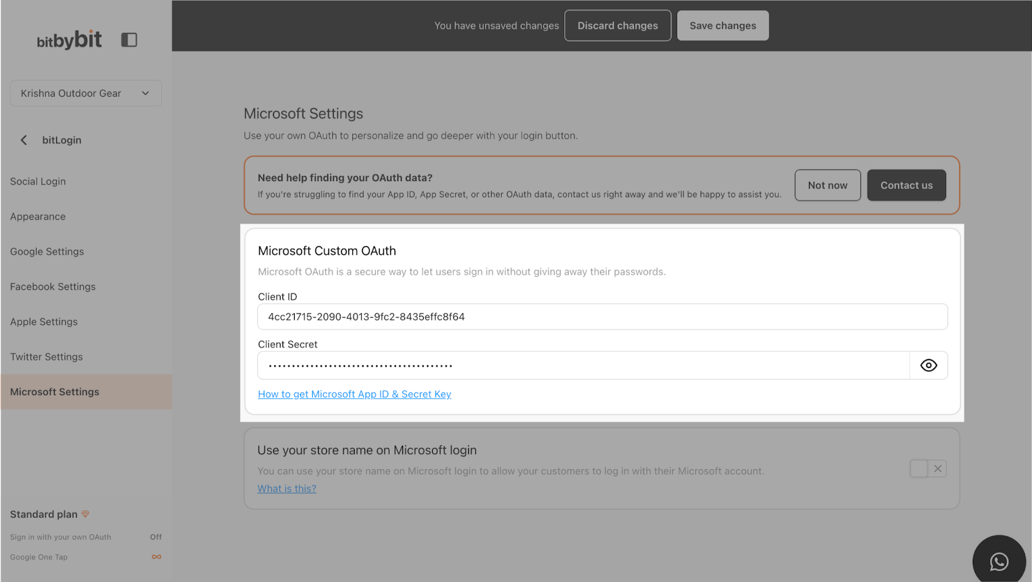Collapse the sidebar using the panel icon

click(x=129, y=40)
